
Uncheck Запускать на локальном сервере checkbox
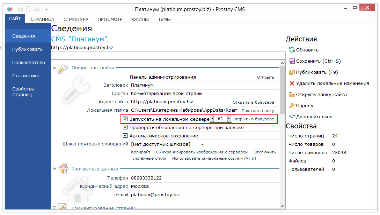click(125, 119)
